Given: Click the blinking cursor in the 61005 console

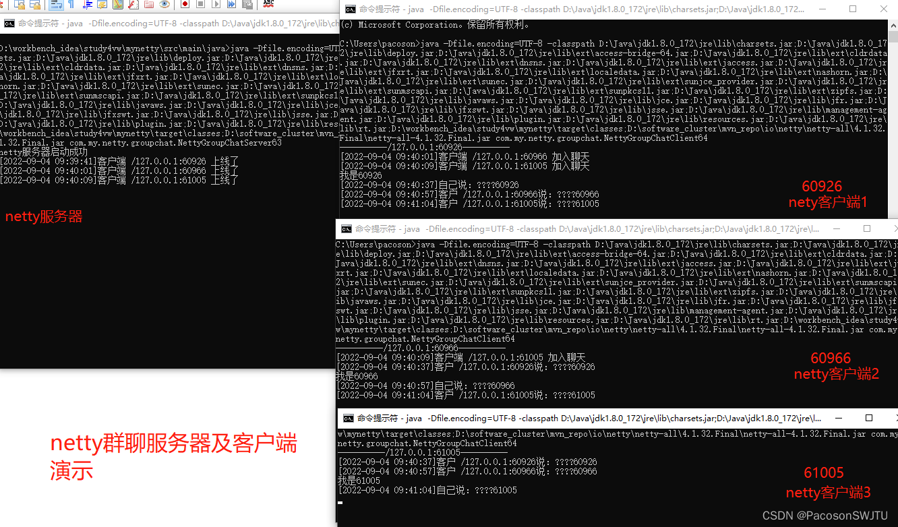Looking at the screenshot, I should point(342,503).
